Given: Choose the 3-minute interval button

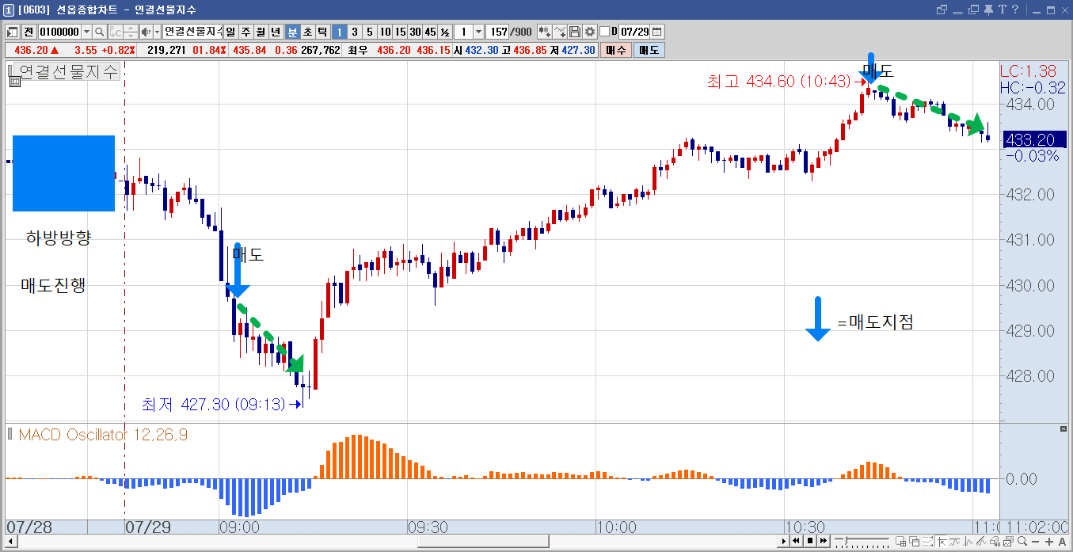Looking at the screenshot, I should 354,32.
